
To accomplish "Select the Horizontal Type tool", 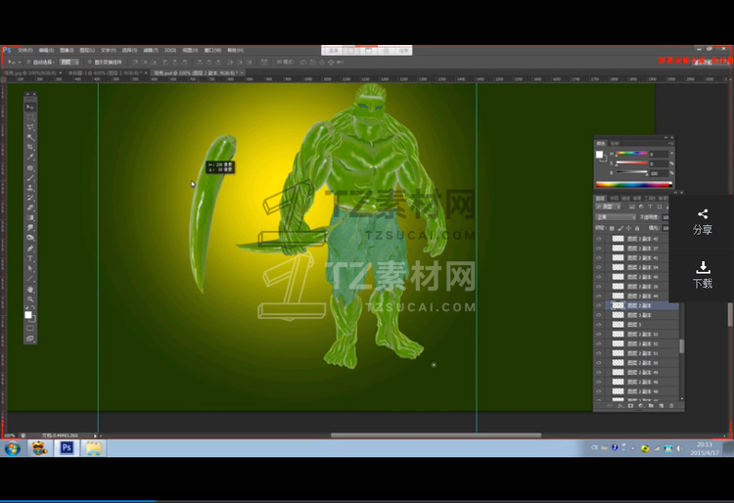I will 30,258.
